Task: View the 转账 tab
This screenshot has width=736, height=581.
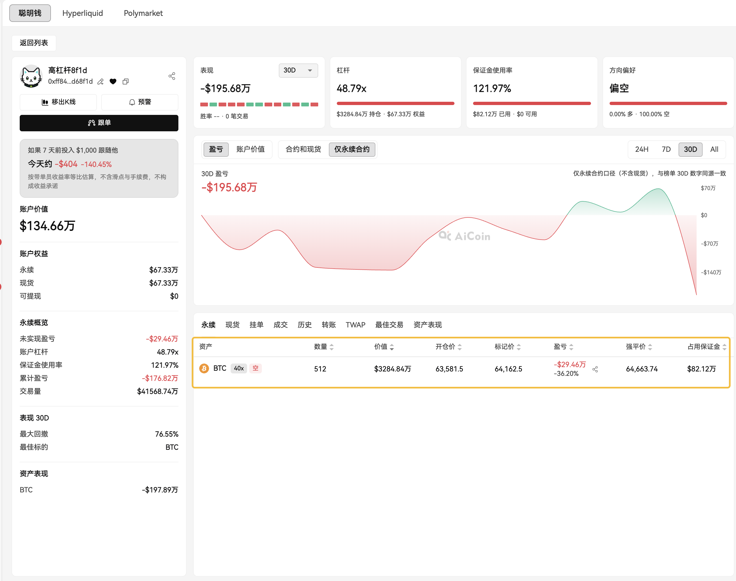Action: [x=329, y=325]
